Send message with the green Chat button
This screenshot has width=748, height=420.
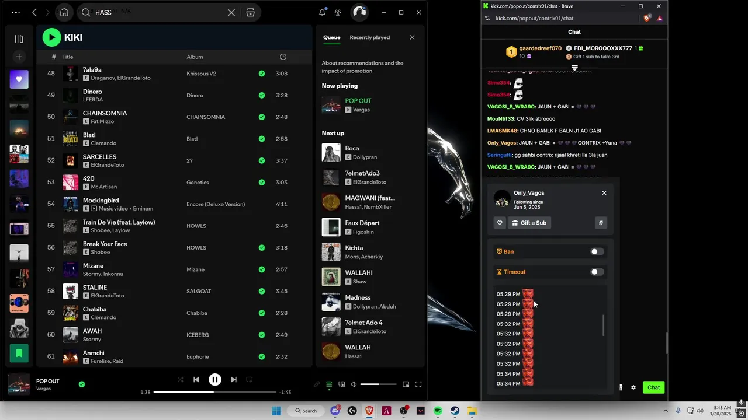click(x=653, y=387)
